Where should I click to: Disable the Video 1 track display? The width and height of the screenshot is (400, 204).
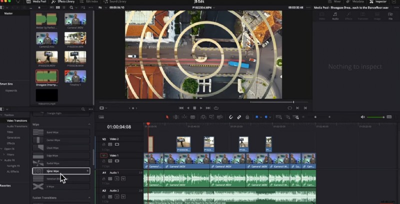(x=117, y=161)
